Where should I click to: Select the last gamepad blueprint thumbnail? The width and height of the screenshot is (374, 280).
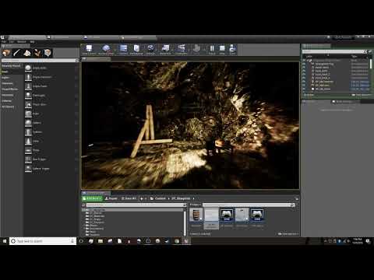click(x=257, y=215)
